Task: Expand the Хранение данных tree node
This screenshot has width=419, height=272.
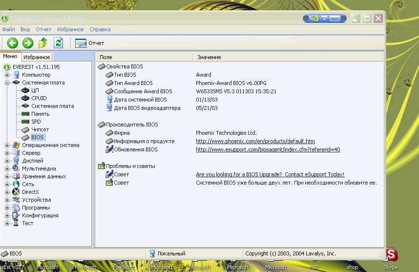Action: tap(7, 176)
